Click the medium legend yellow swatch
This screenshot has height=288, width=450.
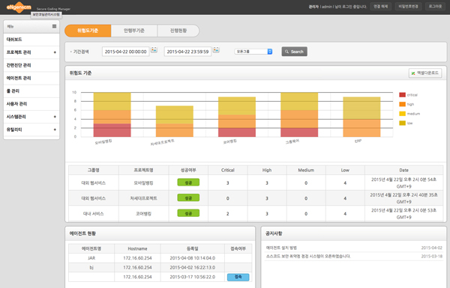pyautogui.click(x=402, y=114)
